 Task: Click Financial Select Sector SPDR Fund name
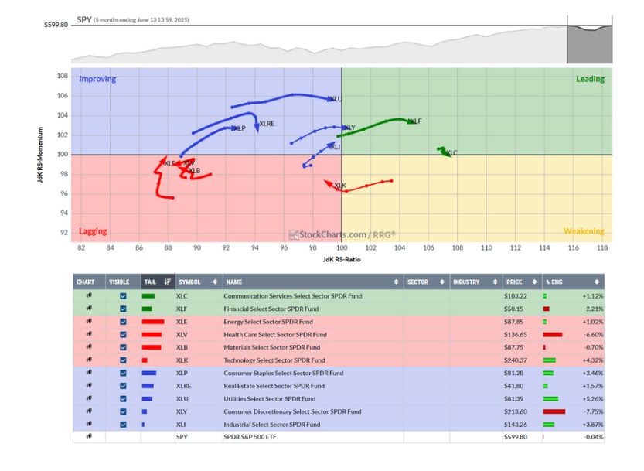pos(271,309)
